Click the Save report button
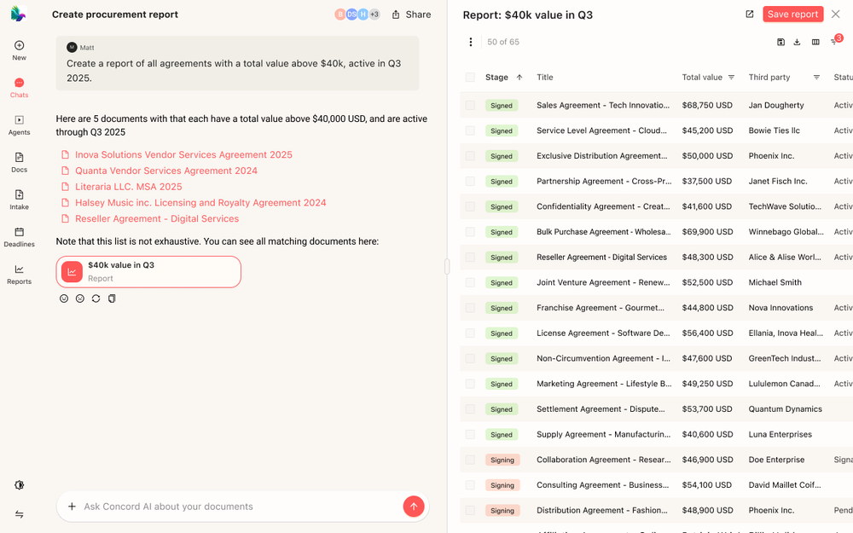The height and width of the screenshot is (533, 853). (792, 14)
